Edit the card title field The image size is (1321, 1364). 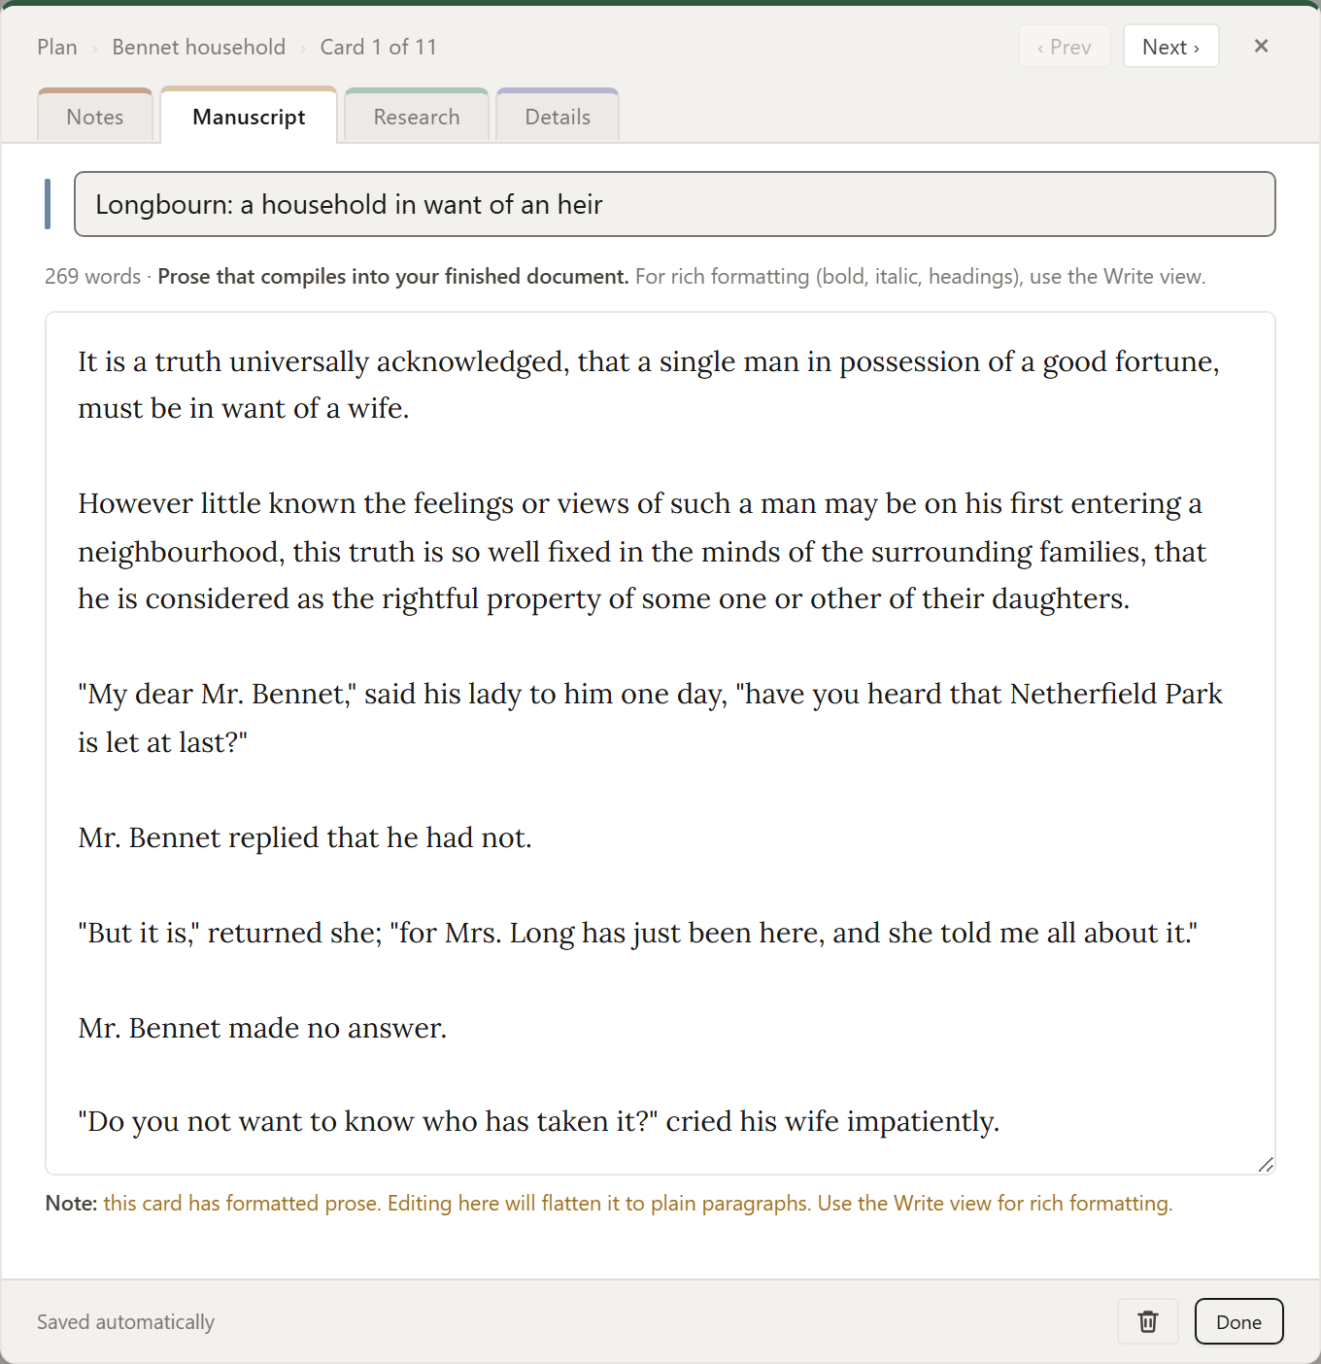674,204
